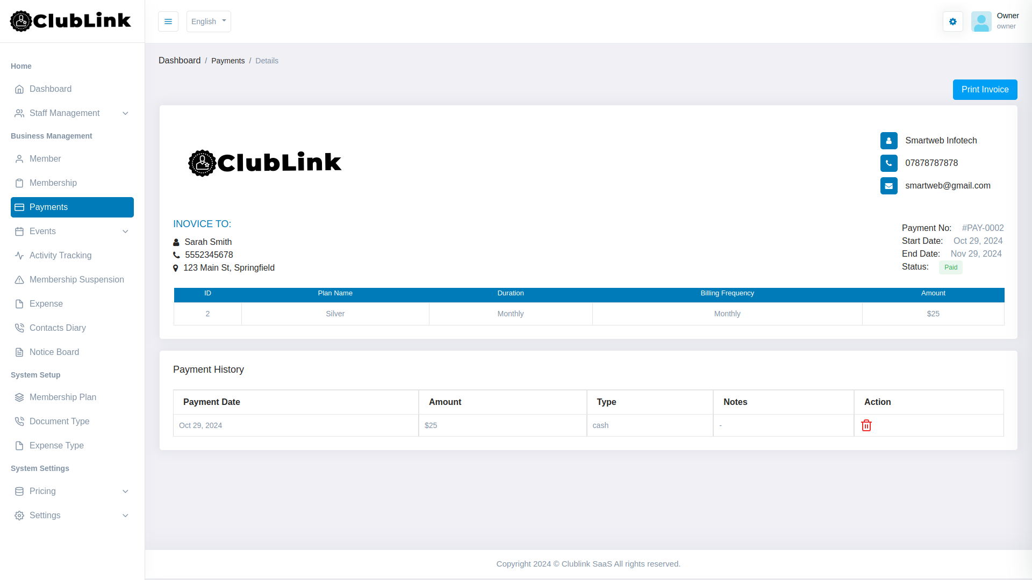
Task: Select Payments in the sidebar
Action: pyautogui.click(x=48, y=207)
